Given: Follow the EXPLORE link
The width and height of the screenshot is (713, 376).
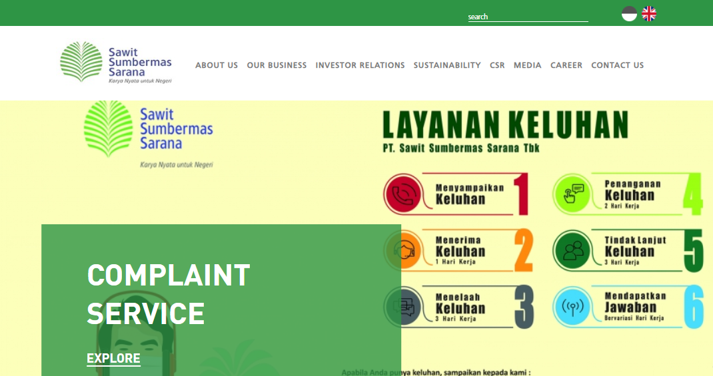Looking at the screenshot, I should pyautogui.click(x=114, y=358).
